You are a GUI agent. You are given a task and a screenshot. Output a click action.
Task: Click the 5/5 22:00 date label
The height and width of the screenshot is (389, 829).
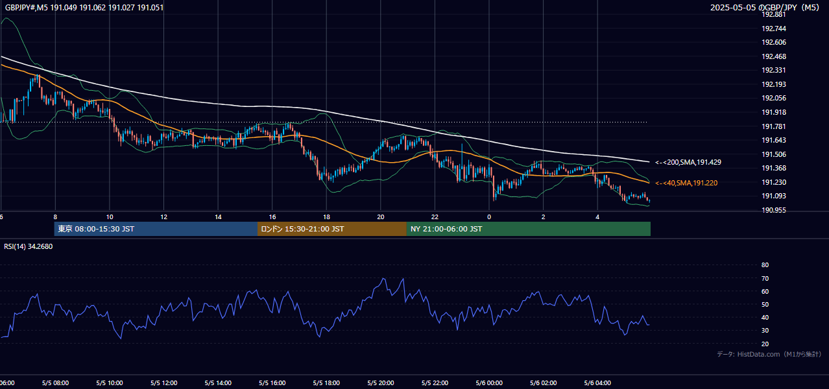click(435, 383)
